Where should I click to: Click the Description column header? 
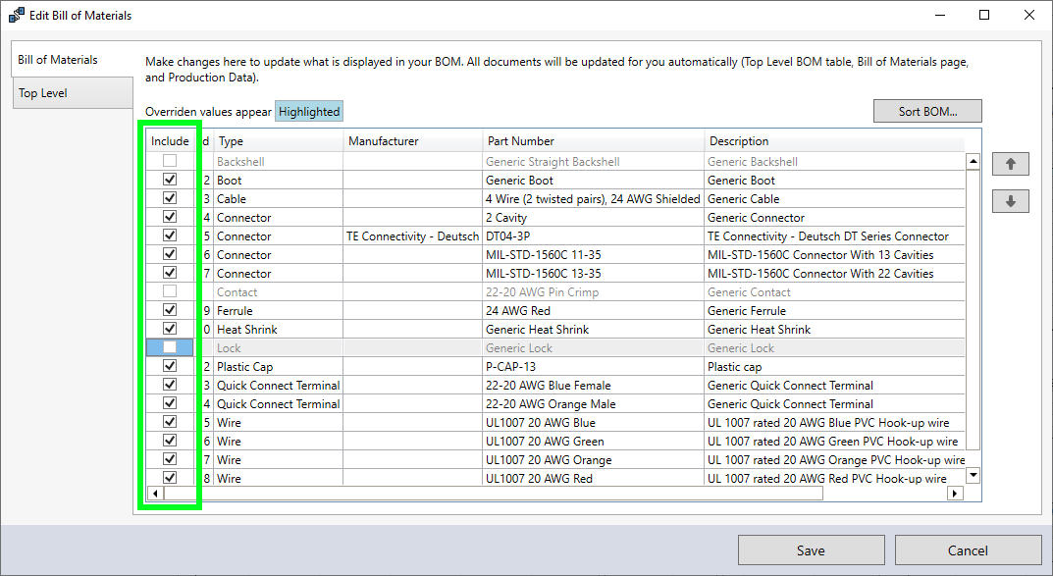(835, 141)
